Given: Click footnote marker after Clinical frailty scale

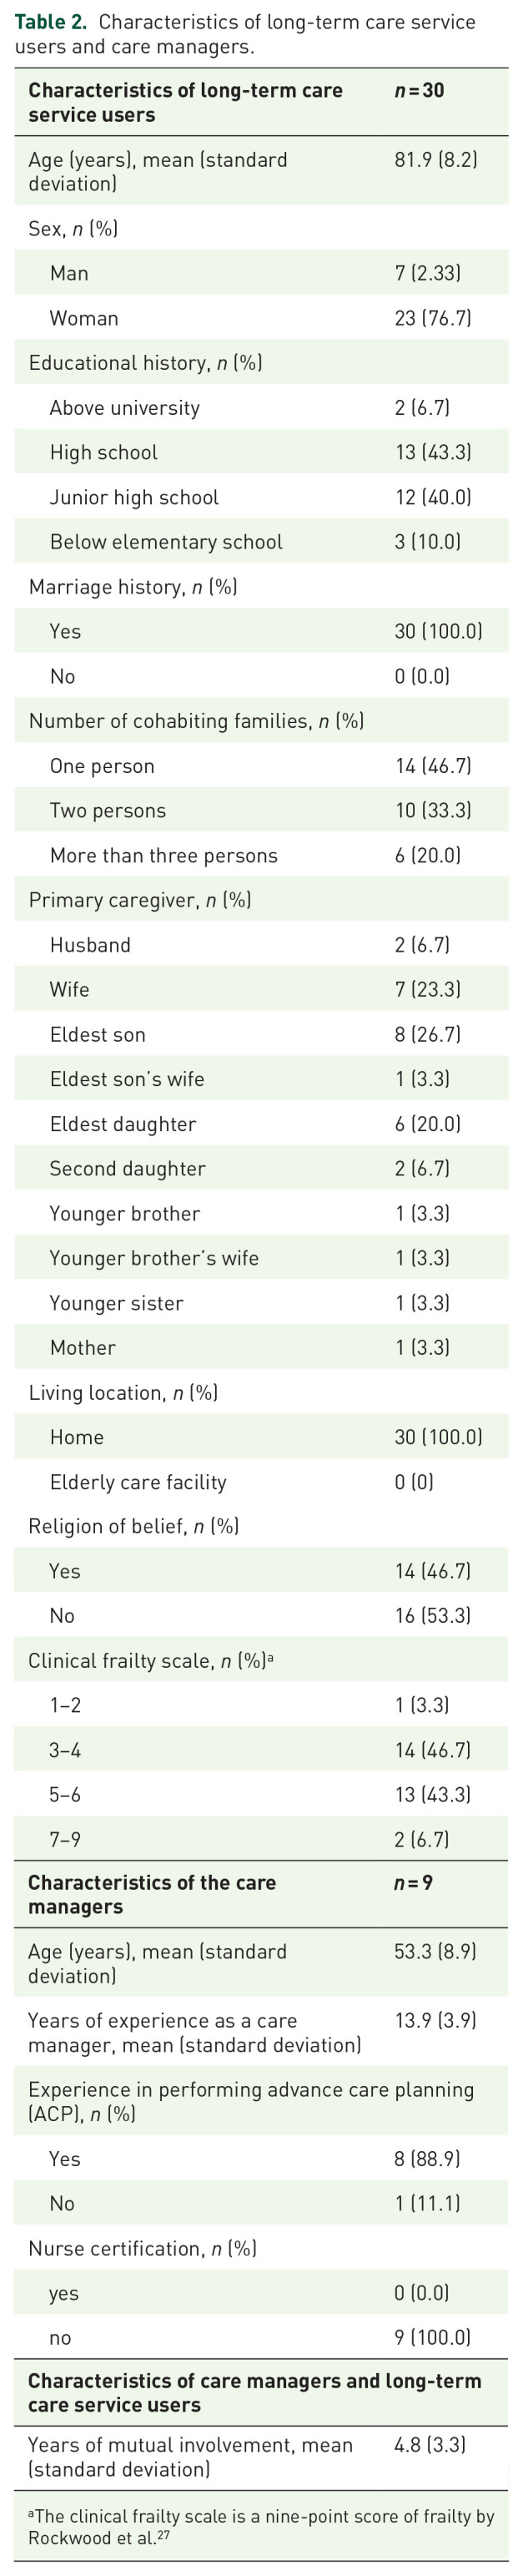Looking at the screenshot, I should coord(270,1656).
